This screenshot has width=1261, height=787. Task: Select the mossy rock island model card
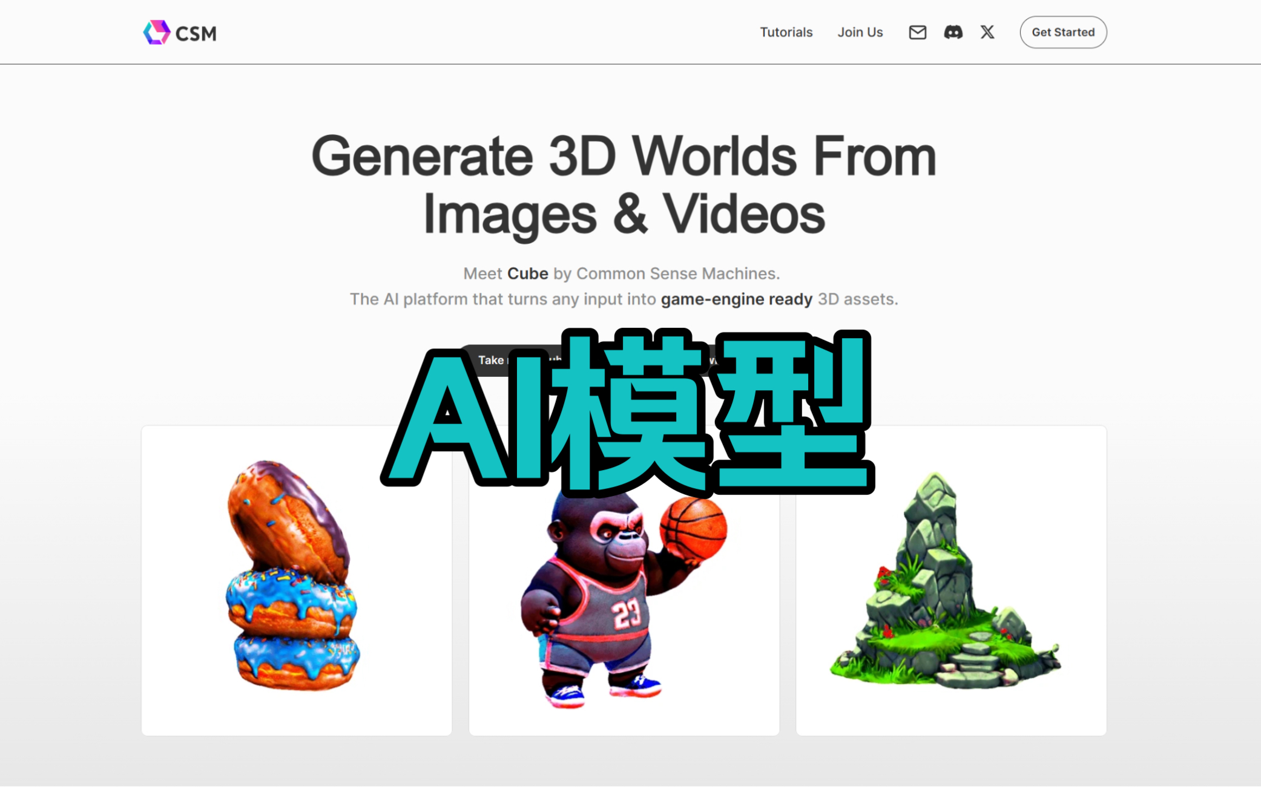point(950,581)
